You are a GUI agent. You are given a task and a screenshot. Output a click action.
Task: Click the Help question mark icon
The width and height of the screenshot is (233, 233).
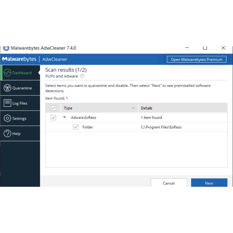tap(7, 134)
